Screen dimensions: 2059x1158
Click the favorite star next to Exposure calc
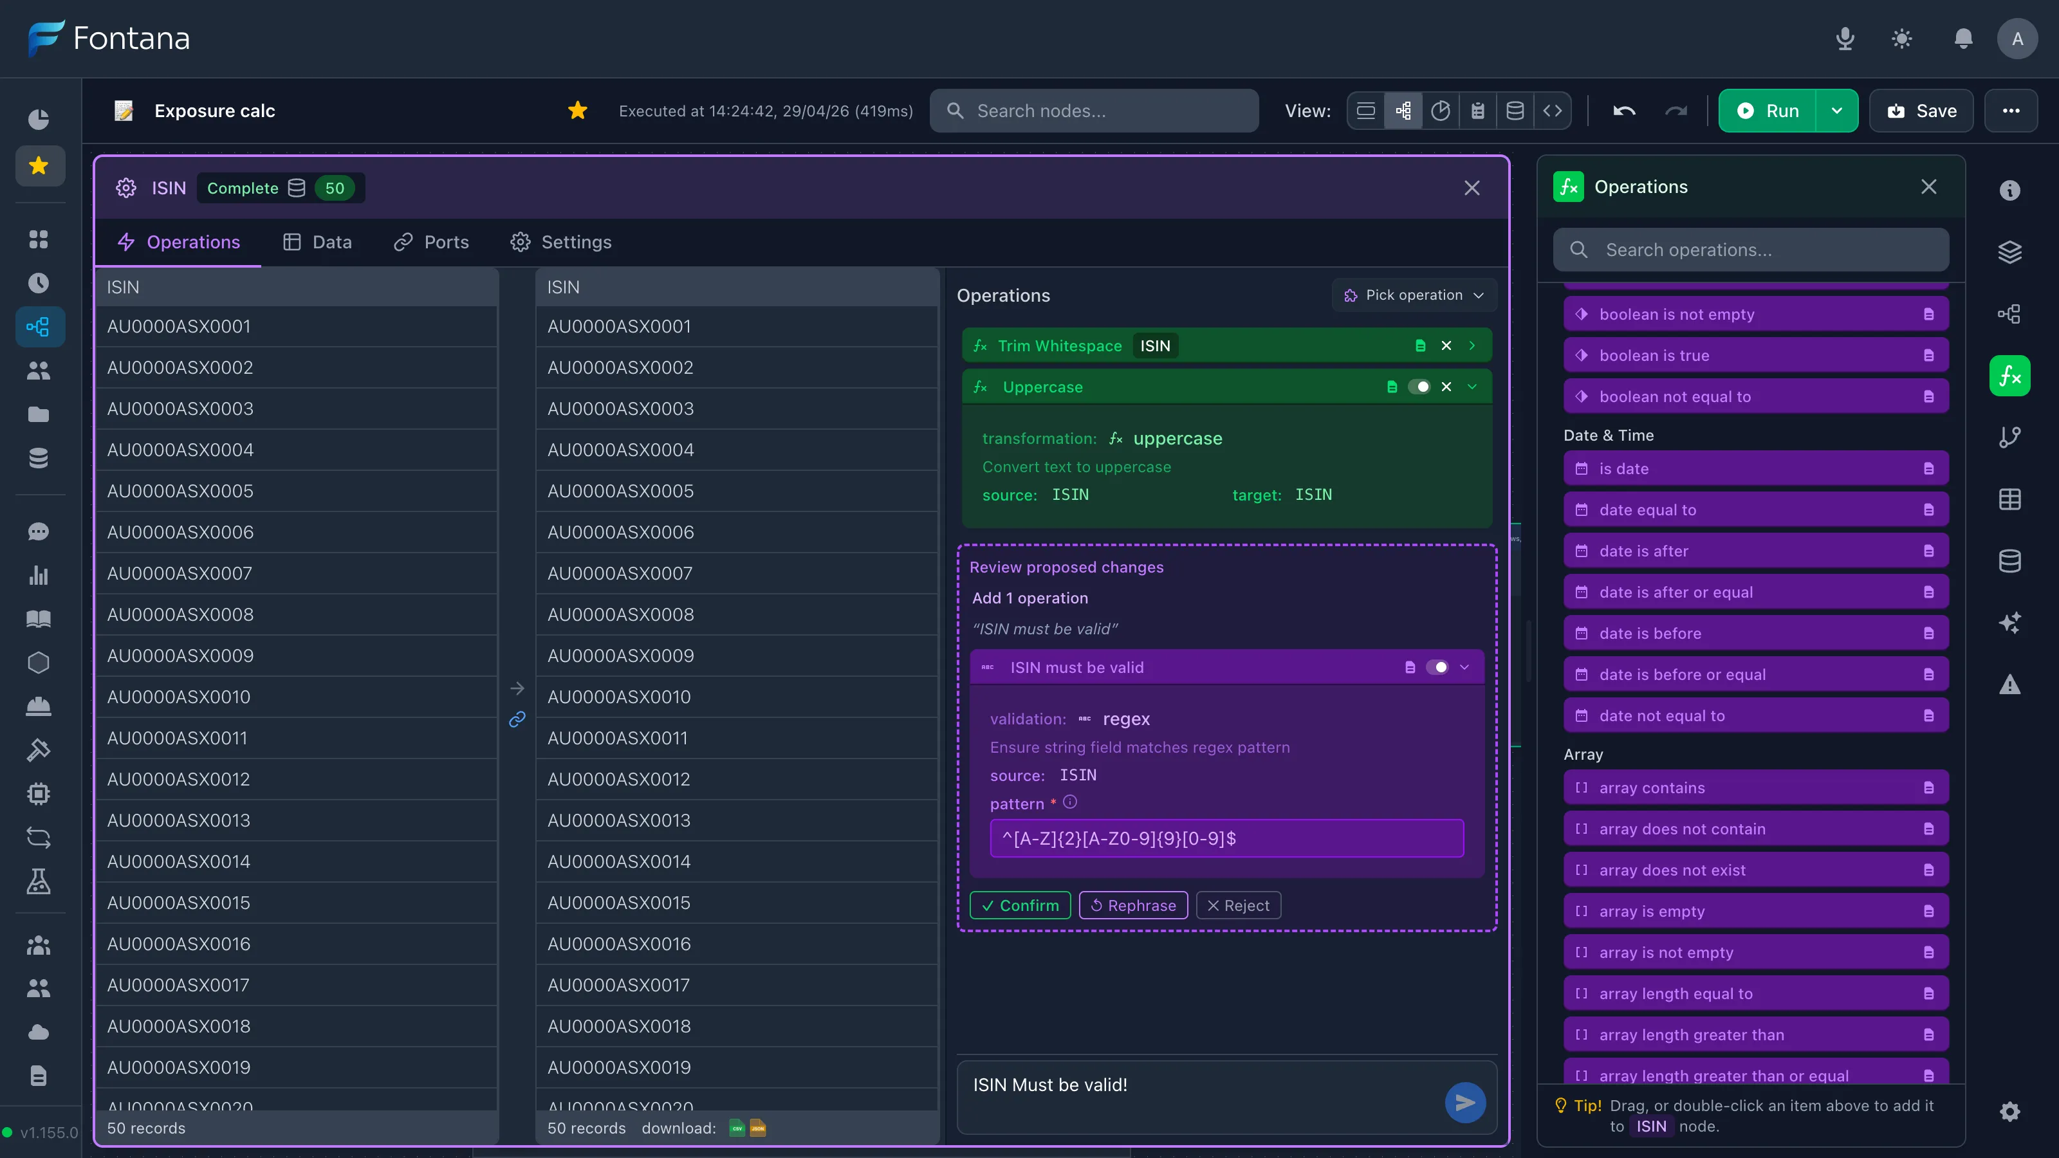pos(577,110)
